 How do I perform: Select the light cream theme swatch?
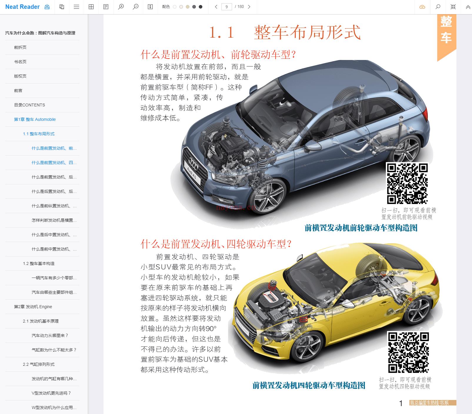(181, 7)
